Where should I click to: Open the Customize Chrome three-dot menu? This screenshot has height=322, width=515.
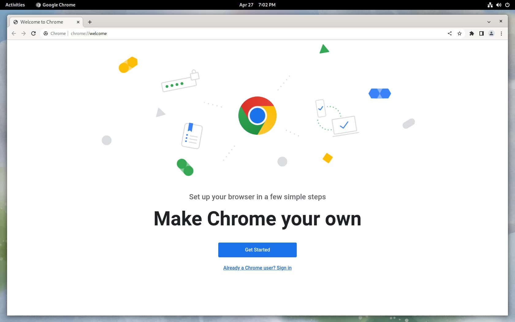click(x=502, y=33)
